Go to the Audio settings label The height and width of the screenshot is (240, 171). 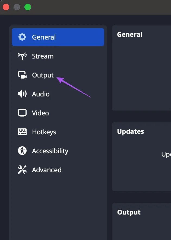(41, 94)
